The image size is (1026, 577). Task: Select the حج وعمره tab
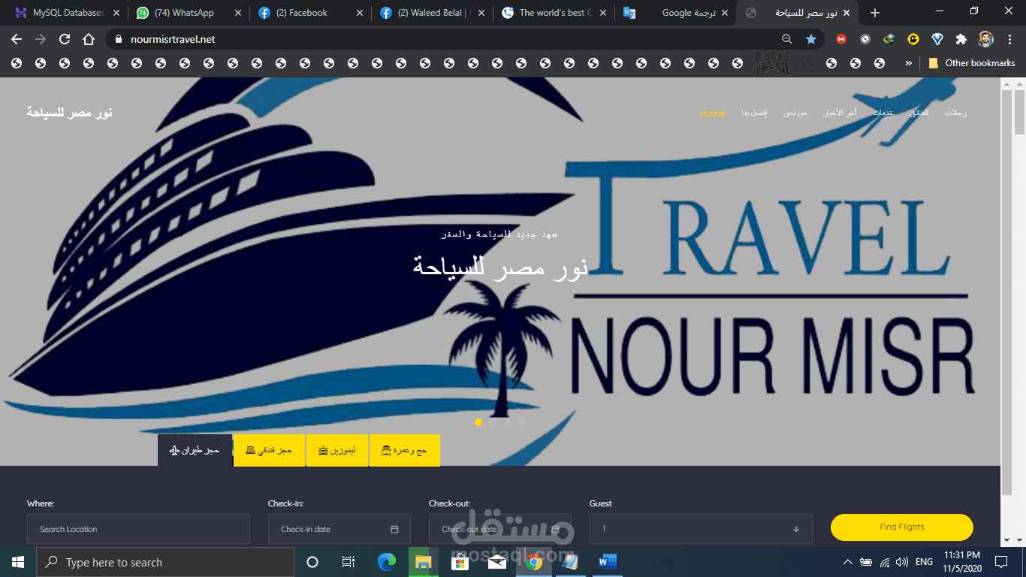click(404, 450)
